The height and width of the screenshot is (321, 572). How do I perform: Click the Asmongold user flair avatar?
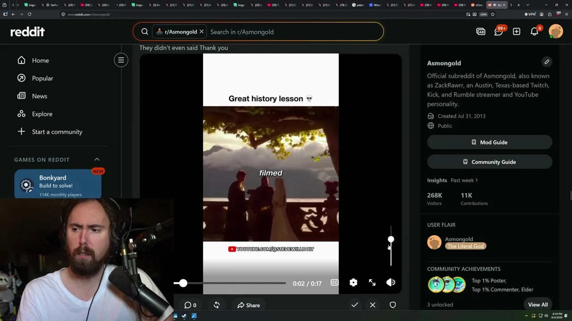tap(434, 243)
